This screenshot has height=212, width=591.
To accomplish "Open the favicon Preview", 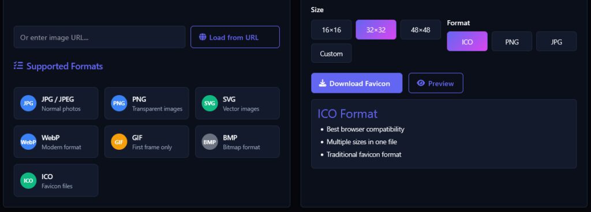I will point(436,83).
